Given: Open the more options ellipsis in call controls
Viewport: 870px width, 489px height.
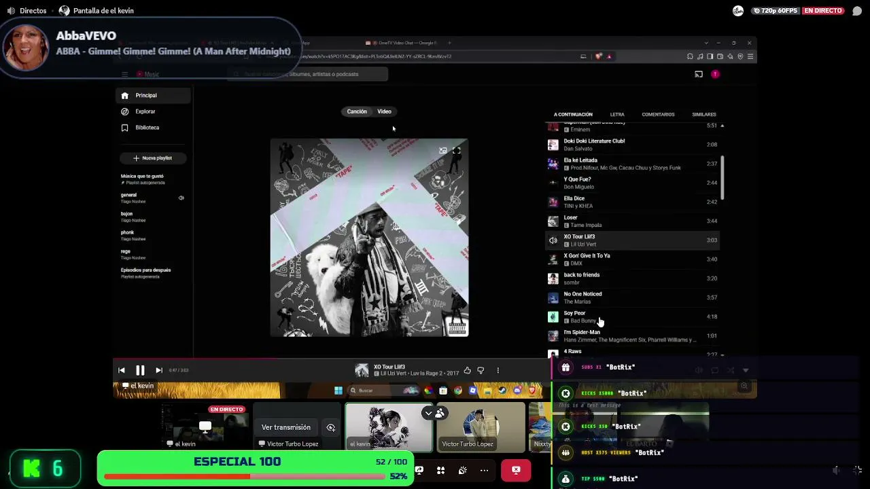Looking at the screenshot, I should coord(484,470).
